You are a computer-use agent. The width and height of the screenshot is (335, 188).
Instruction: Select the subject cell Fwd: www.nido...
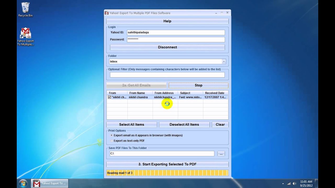pos(190,97)
